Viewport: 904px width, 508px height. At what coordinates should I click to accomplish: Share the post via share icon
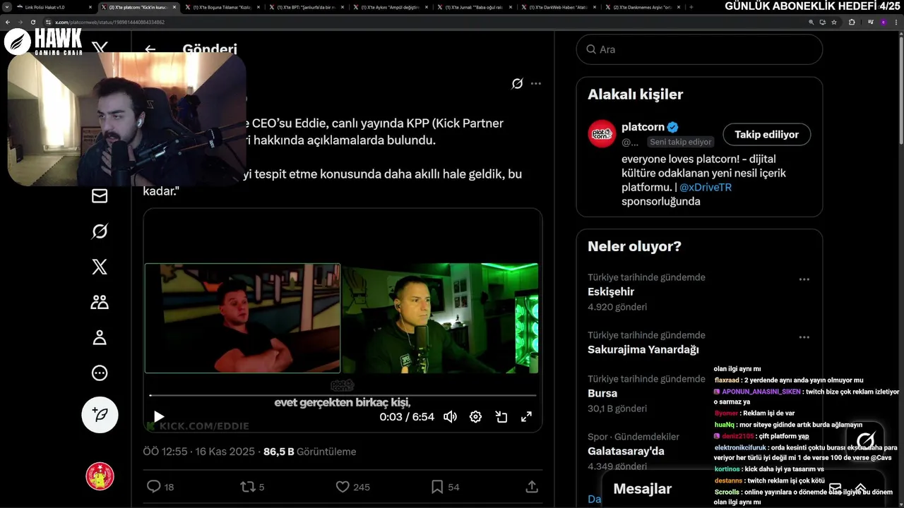point(532,487)
